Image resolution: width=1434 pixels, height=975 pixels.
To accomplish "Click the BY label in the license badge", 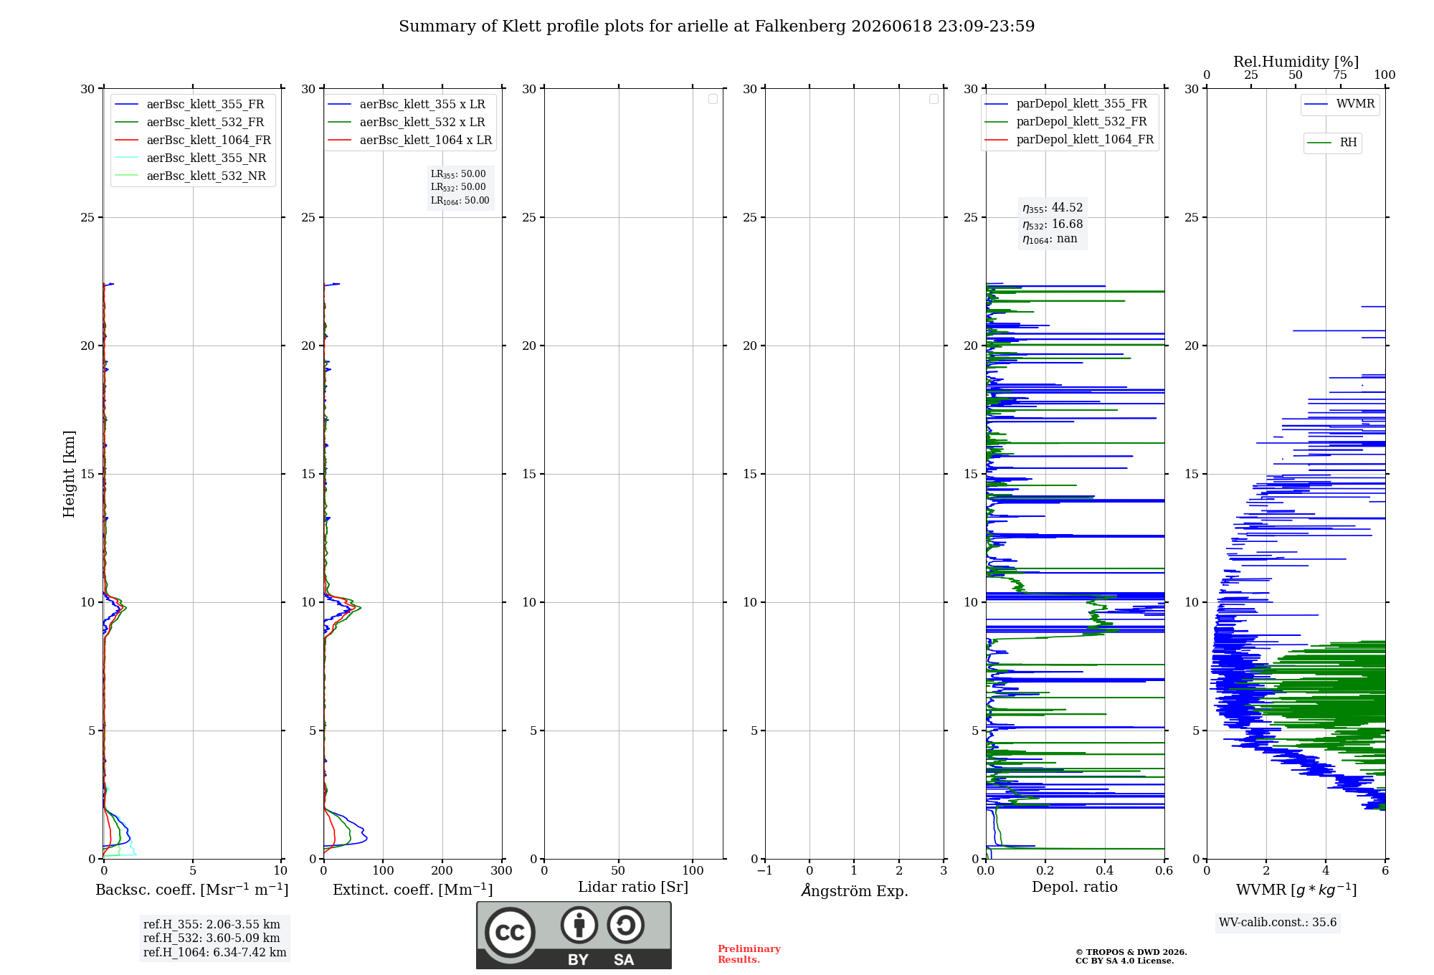I will pyautogui.click(x=579, y=960).
